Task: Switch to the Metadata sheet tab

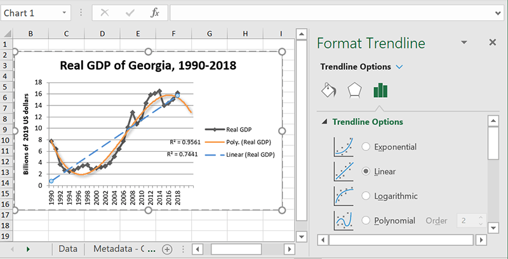Action: coord(119,249)
